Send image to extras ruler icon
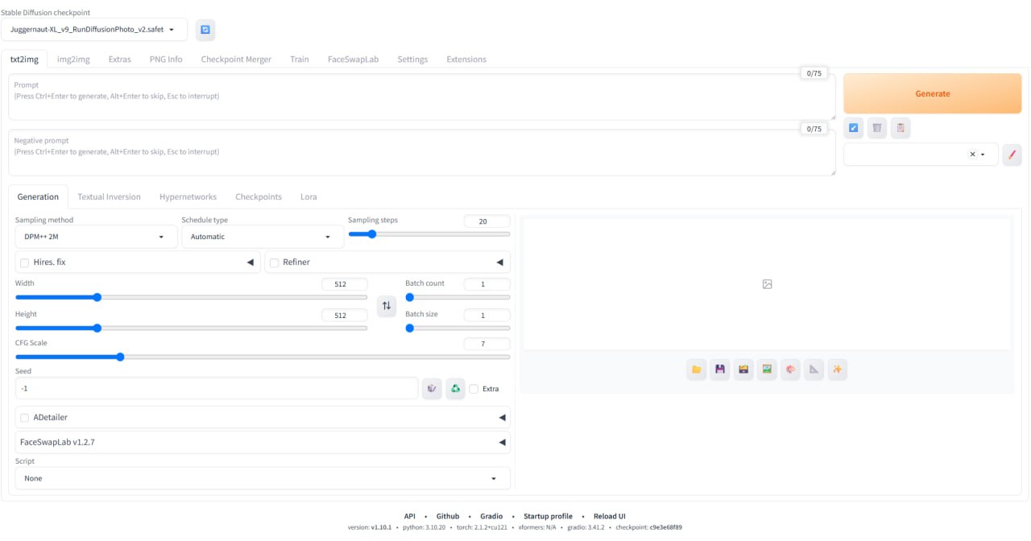Image resolution: width=1031 pixels, height=541 pixels. pos(814,370)
